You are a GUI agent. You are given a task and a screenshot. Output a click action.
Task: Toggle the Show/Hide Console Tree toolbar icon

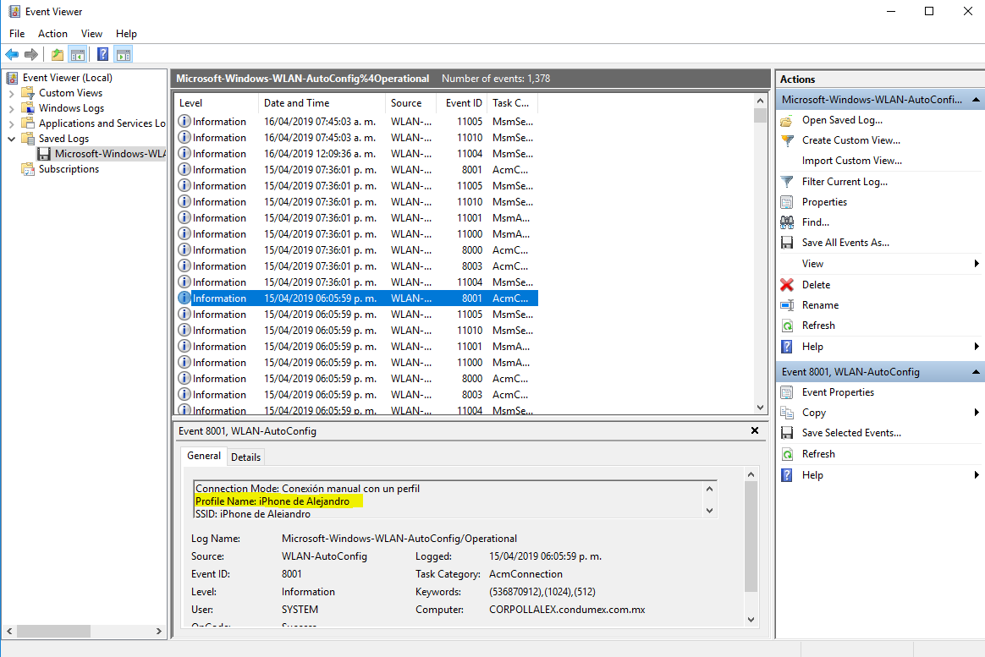click(77, 55)
